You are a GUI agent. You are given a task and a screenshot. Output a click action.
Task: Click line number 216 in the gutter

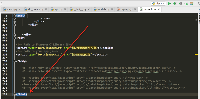[x=5, y=54]
